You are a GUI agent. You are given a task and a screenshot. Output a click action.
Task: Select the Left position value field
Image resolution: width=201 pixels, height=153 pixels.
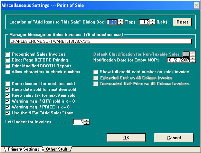click(x=144, y=22)
